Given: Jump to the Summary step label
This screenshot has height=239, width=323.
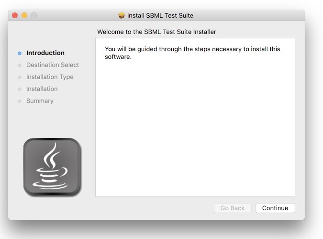Looking at the screenshot, I should coord(40,101).
